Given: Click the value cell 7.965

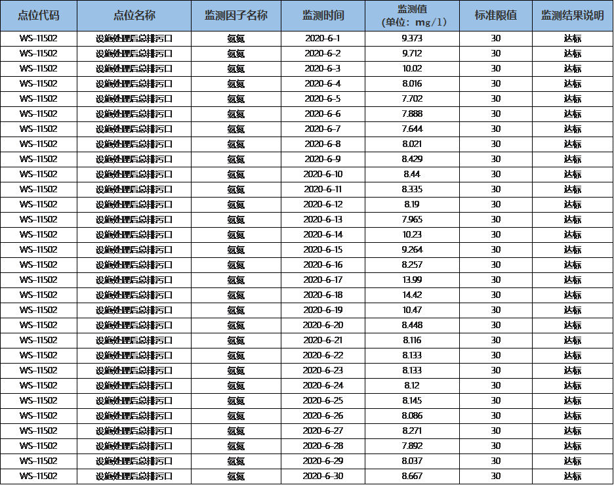Looking at the screenshot, I should click(x=413, y=220).
